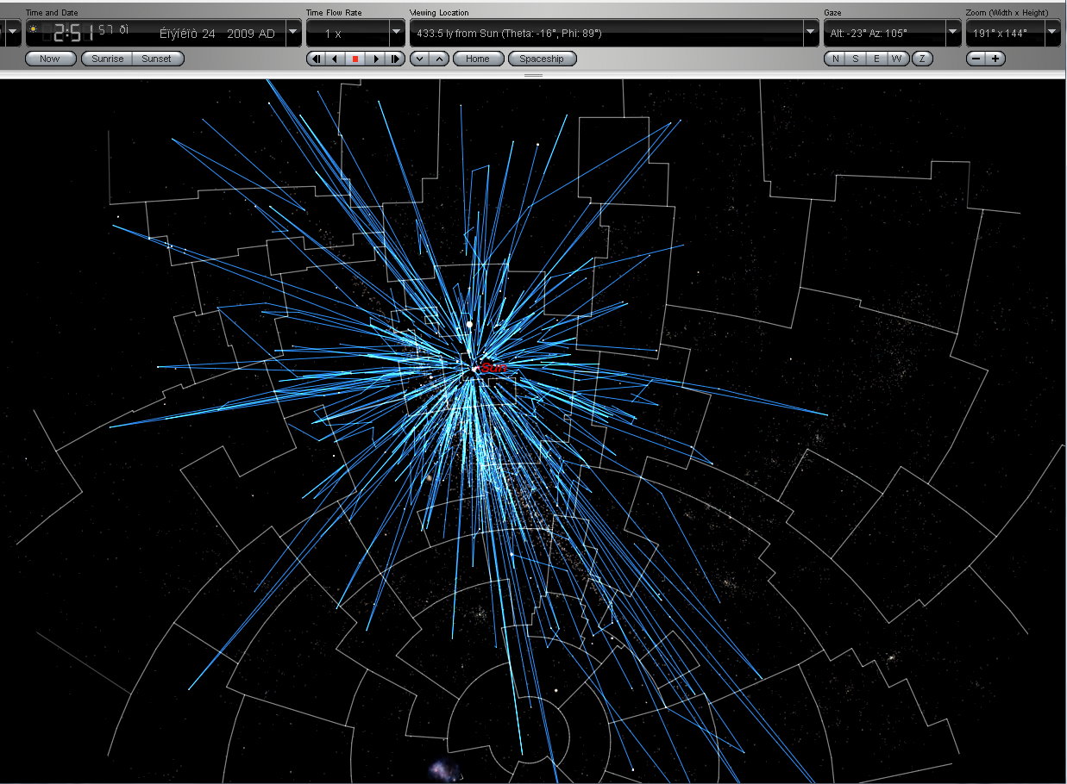Step time forward one step
The image size is (1067, 784).
click(395, 59)
